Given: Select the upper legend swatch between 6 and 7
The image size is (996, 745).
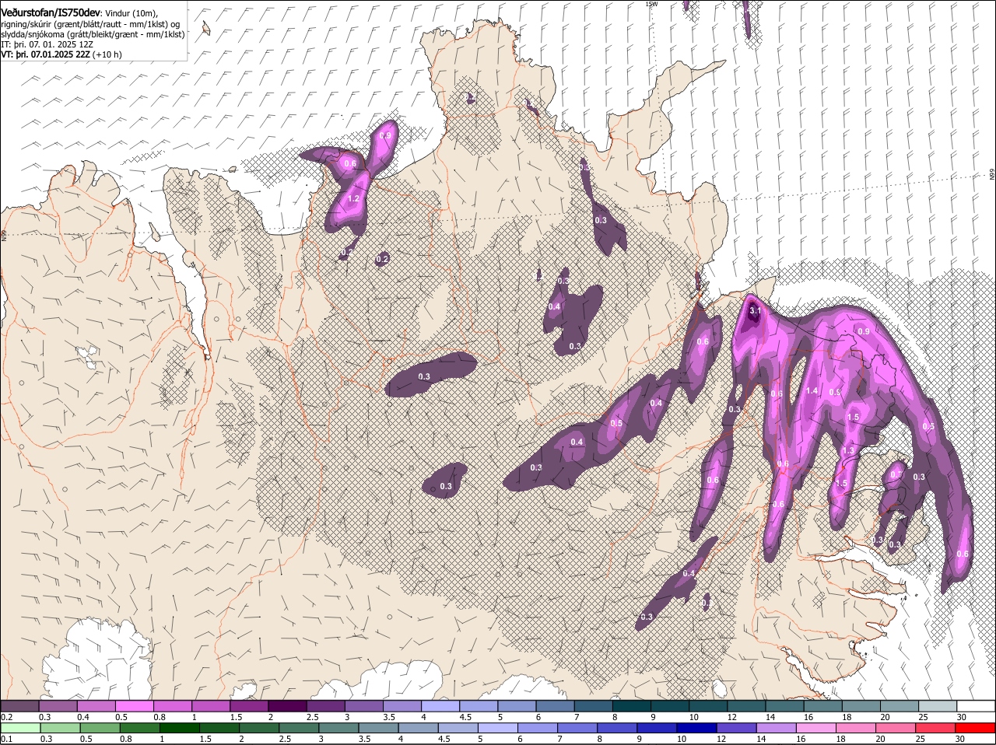Looking at the screenshot, I should (556, 706).
